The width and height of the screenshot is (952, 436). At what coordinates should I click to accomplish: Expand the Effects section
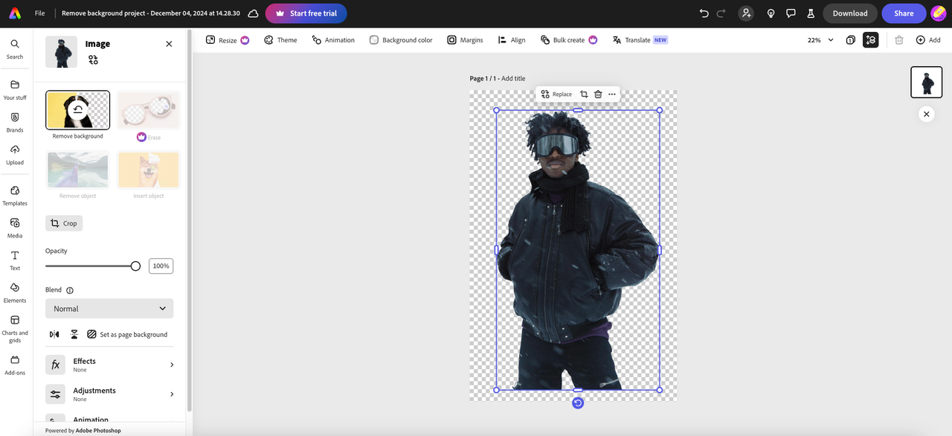tap(109, 365)
